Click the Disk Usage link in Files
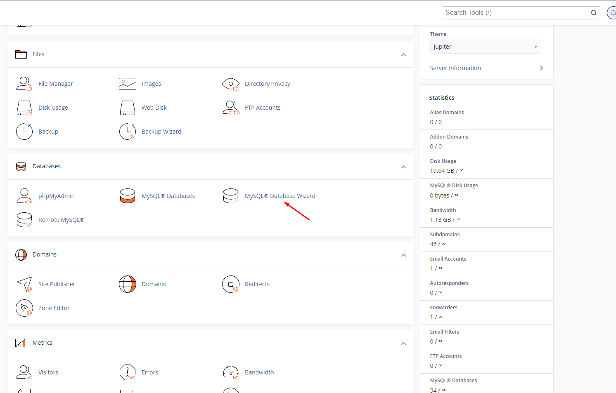The image size is (616, 393). [x=53, y=108]
